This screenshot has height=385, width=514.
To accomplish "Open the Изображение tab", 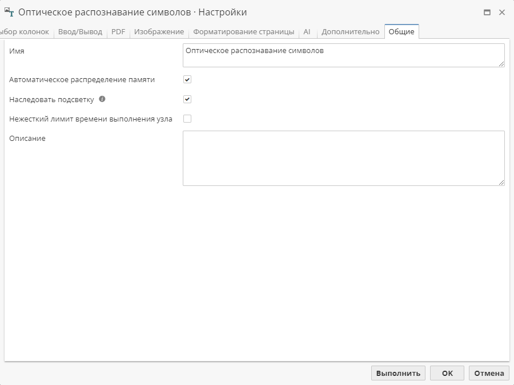I will coord(159,32).
